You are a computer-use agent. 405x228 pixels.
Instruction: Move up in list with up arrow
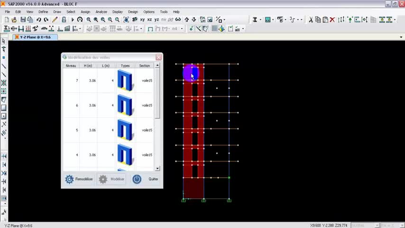[x=186, y=19]
